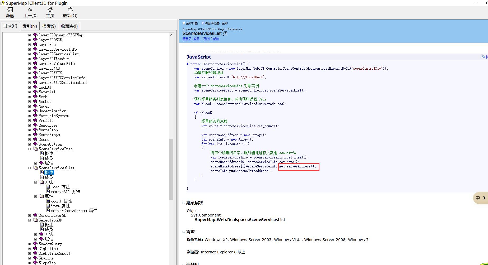Click the 反馈 feedback link
The image size is (488, 265).
tap(216, 39)
